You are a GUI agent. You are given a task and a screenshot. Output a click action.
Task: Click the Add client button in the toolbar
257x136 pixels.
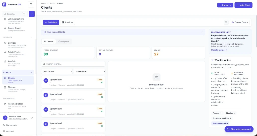[x=51, y=22]
